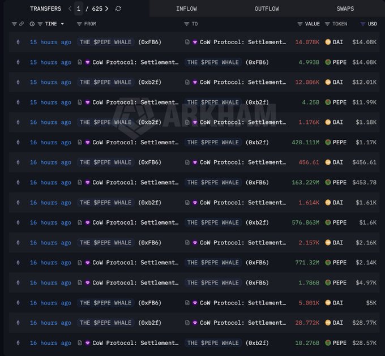Open '16 hours ago' on 420.111M PEPE row

50,142
